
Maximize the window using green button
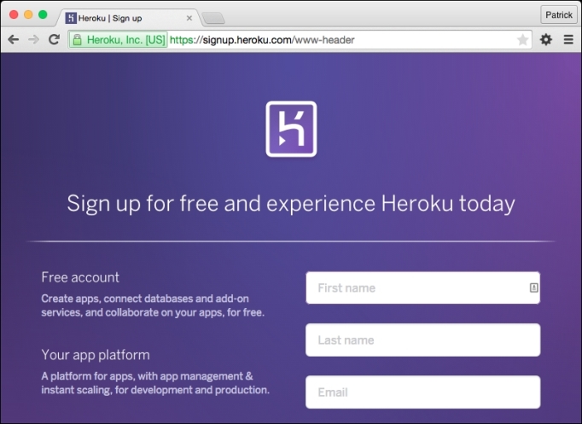43,15
